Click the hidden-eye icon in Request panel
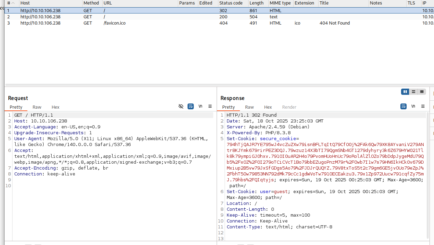The width and height of the screenshot is (434, 245). coord(181,107)
